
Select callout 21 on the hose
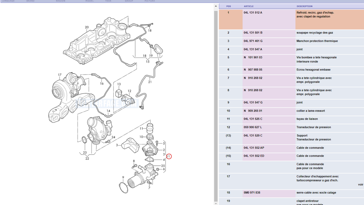point(150,82)
